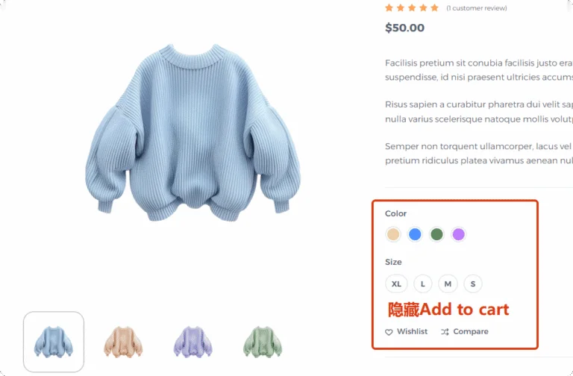The width and height of the screenshot is (573, 376).
Task: Choose size M
Action: click(448, 284)
